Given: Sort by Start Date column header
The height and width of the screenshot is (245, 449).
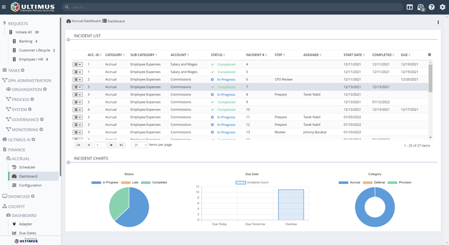Looking at the screenshot, I should point(354,55).
